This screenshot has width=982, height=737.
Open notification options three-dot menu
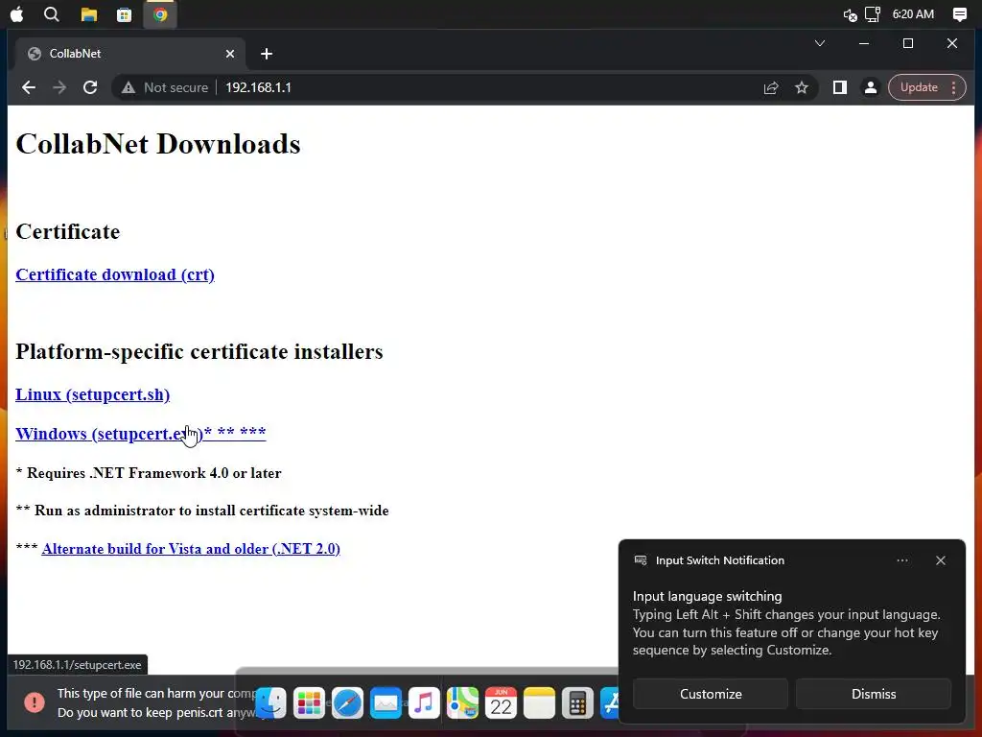point(902,560)
